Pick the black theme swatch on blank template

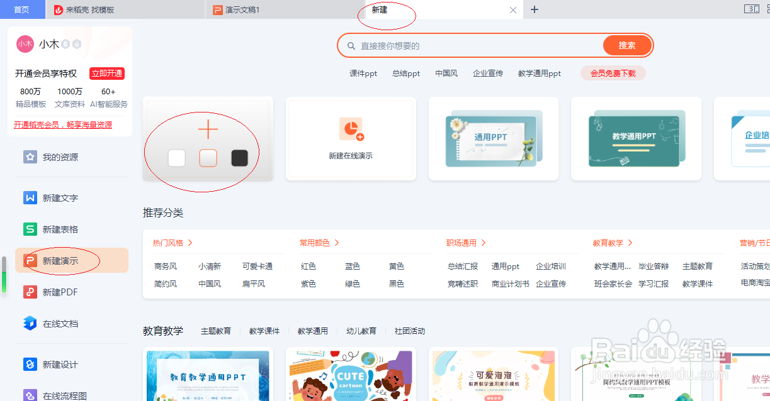pos(239,158)
